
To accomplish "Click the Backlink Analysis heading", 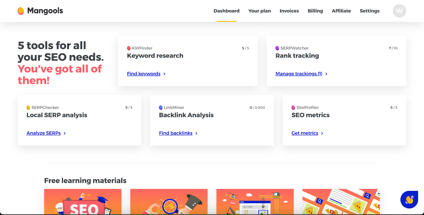I will (x=186, y=115).
